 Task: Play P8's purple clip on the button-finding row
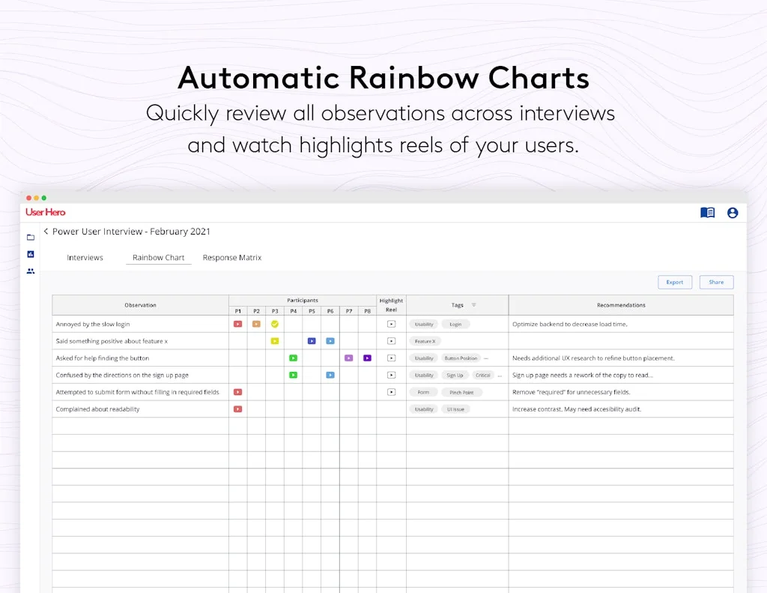[367, 358]
